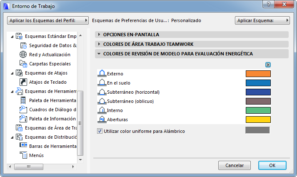Confirm with the OK button
Viewport: 297px width, 177px height.
click(x=272, y=165)
